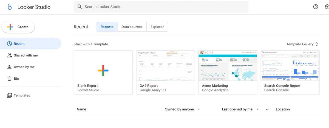Open the Help question mark icon
Image resolution: width=329 pixels, height=128 pixels.
(316, 7)
